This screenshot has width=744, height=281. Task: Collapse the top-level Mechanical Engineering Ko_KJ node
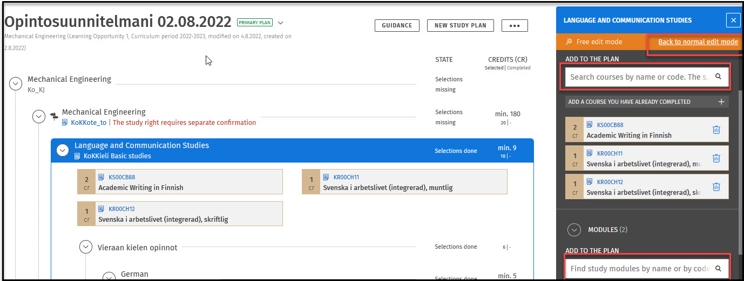[16, 83]
